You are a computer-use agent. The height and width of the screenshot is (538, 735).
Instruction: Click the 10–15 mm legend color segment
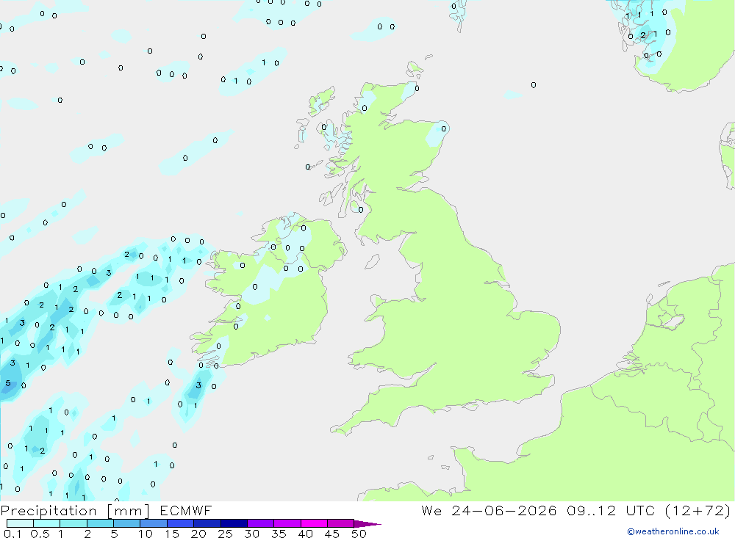coord(154,523)
